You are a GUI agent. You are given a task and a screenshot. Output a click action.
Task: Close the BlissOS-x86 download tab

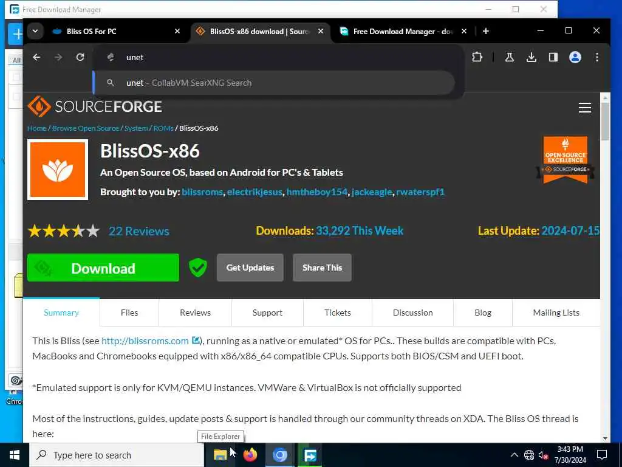click(x=321, y=32)
